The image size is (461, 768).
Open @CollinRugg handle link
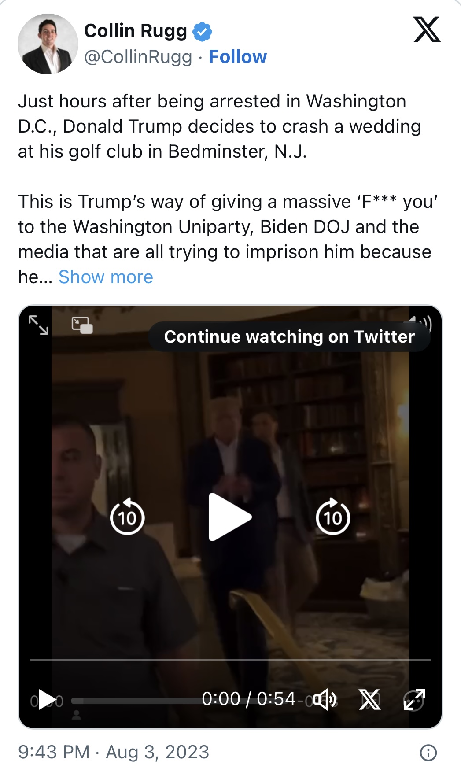[x=138, y=57]
